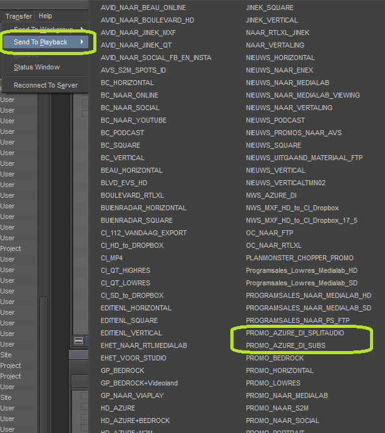
Task: Select NAAR_RTLXL_JINEK
Action: point(277,33)
